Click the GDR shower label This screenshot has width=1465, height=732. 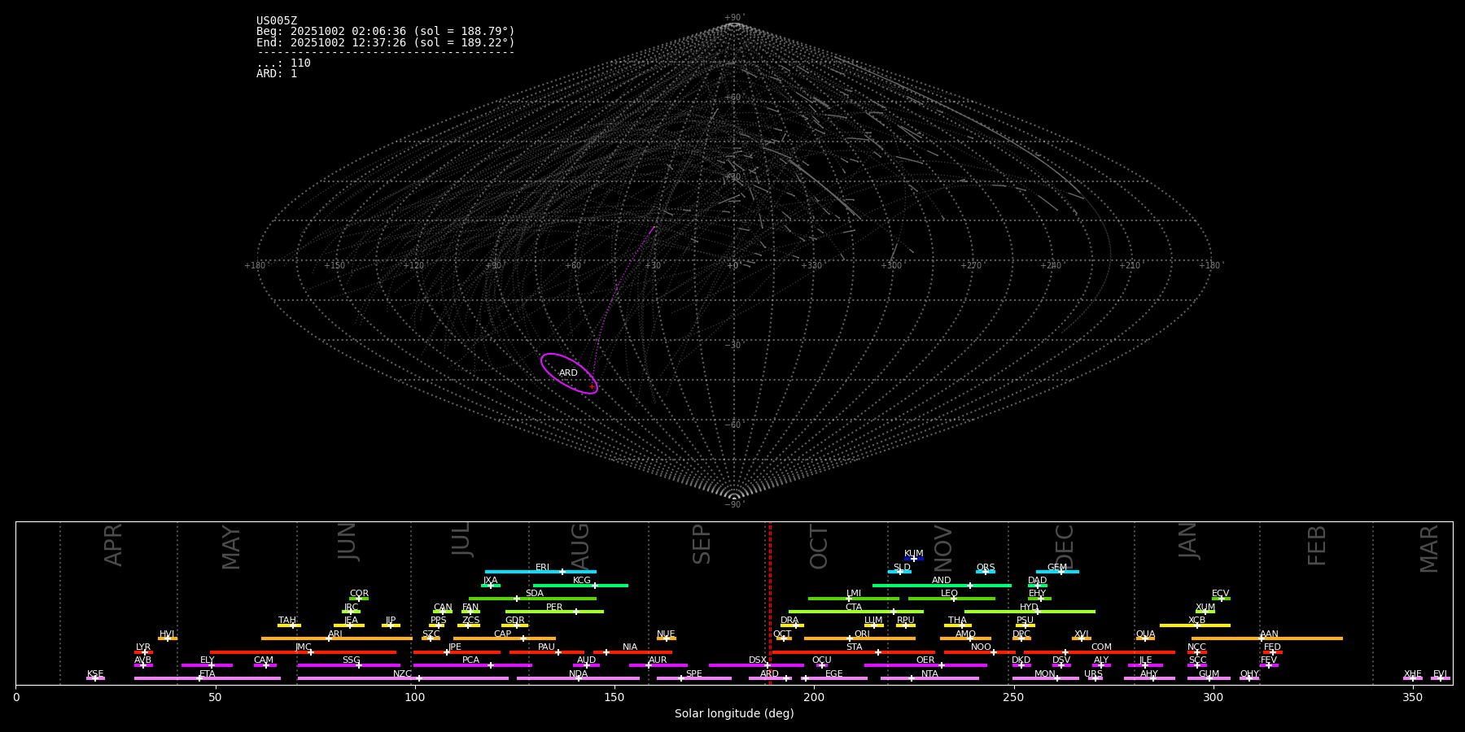tap(514, 621)
